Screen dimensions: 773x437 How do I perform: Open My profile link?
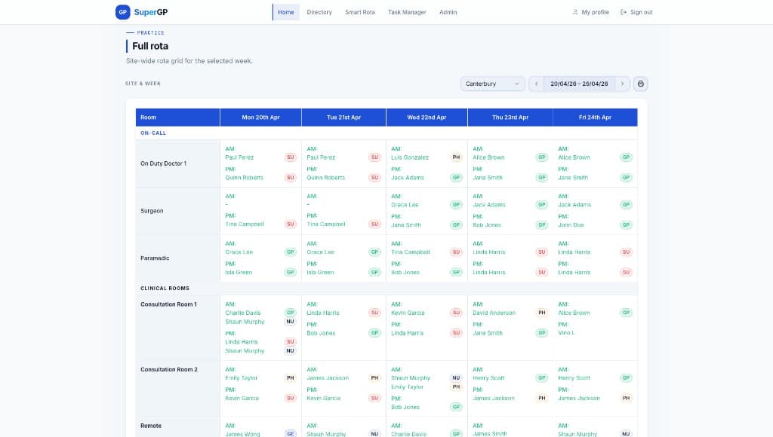coord(590,12)
